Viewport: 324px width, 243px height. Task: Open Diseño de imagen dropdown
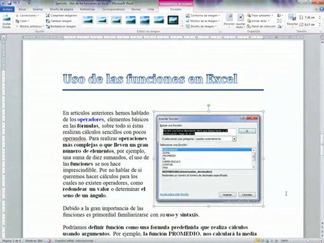[201, 26]
